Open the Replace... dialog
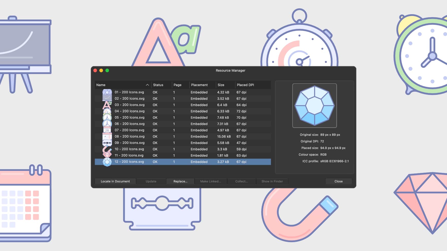The width and height of the screenshot is (447, 251). pos(180,181)
